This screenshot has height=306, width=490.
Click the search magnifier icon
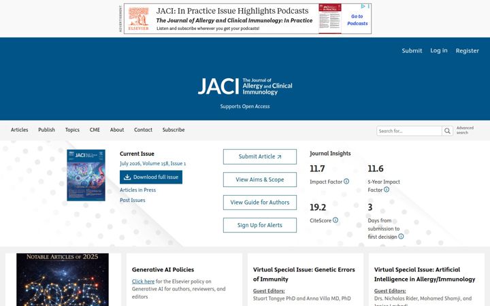pos(447,131)
